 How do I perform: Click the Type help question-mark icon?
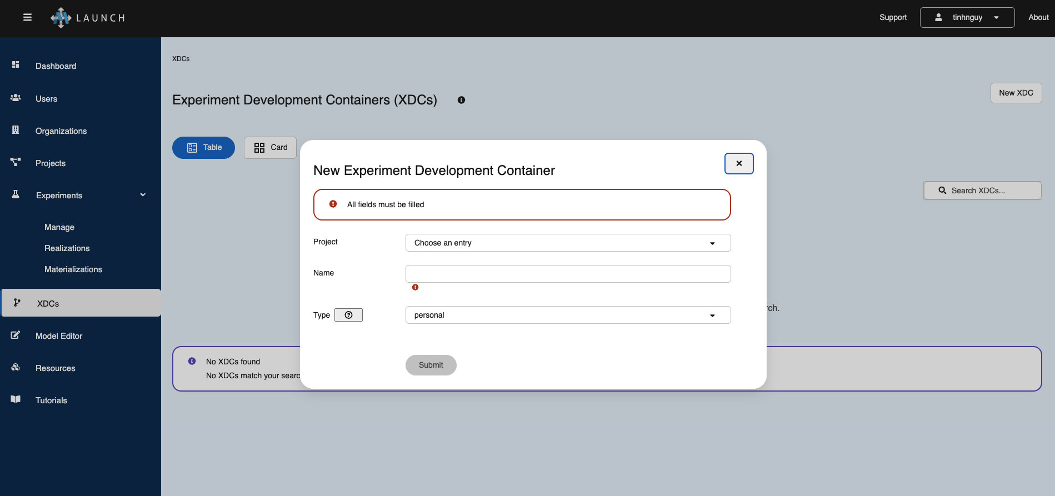(x=348, y=315)
